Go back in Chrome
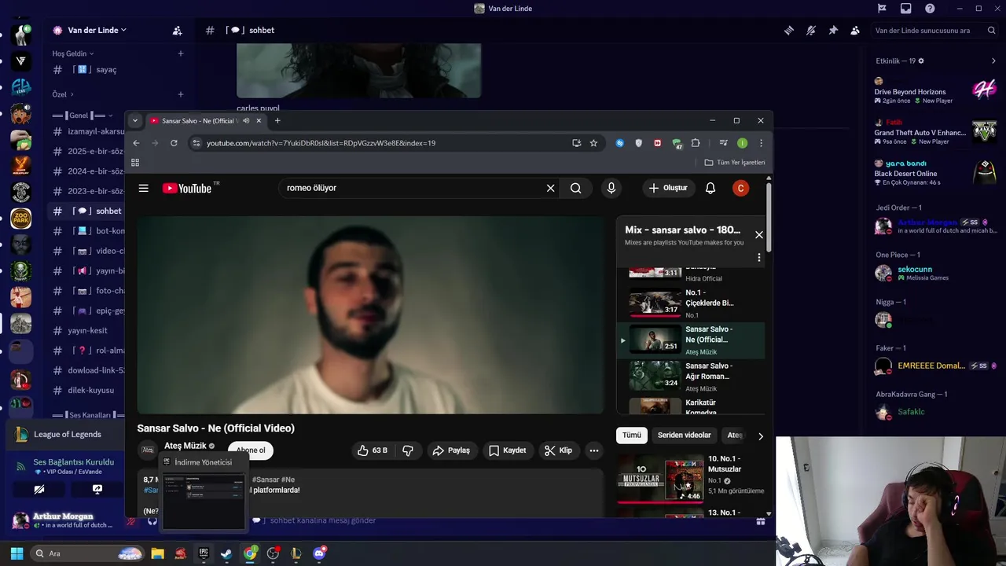The width and height of the screenshot is (1006, 566). tap(136, 143)
